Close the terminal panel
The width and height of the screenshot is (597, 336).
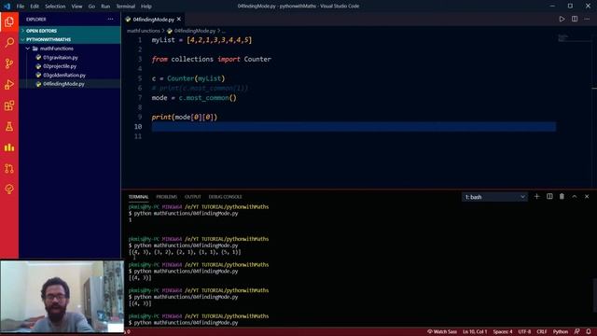pyautogui.click(x=587, y=197)
